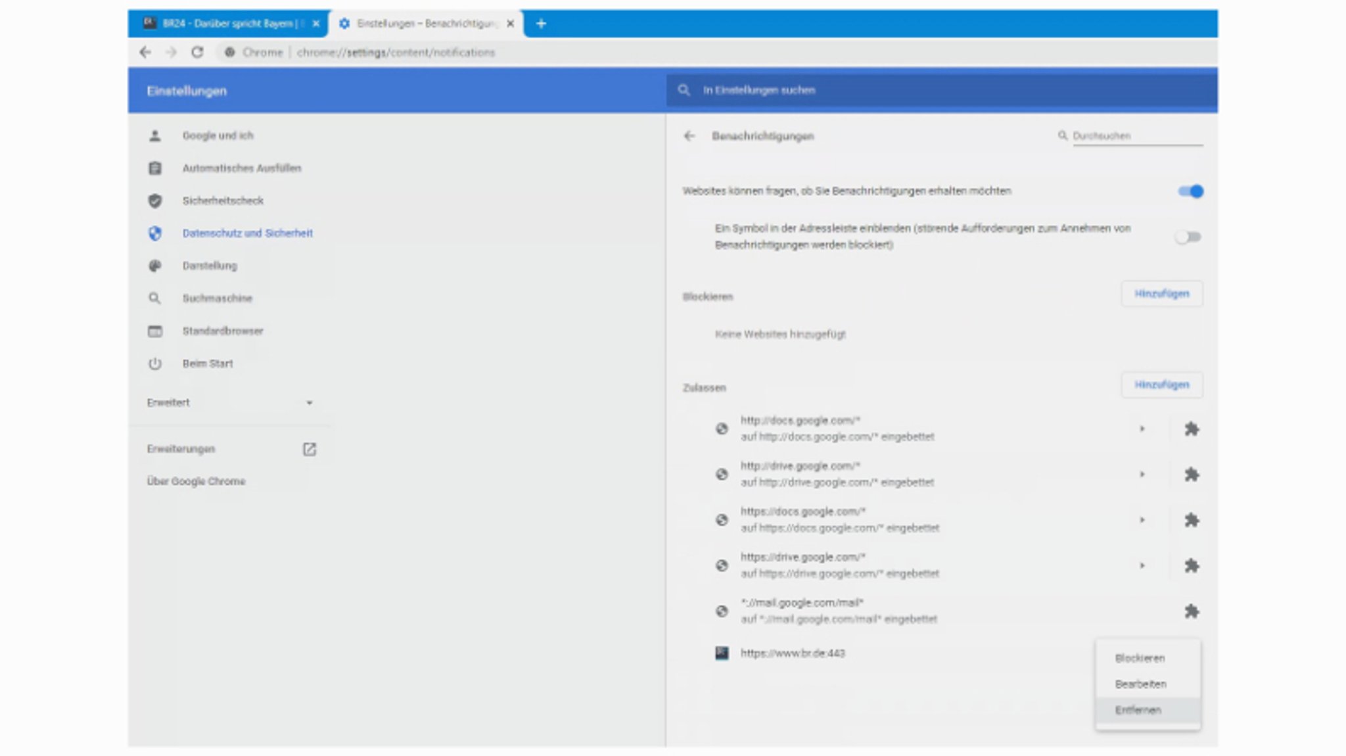1346x756 pixels.
Task: Click the browser window icon for Standardbrowser
Action: coord(155,331)
